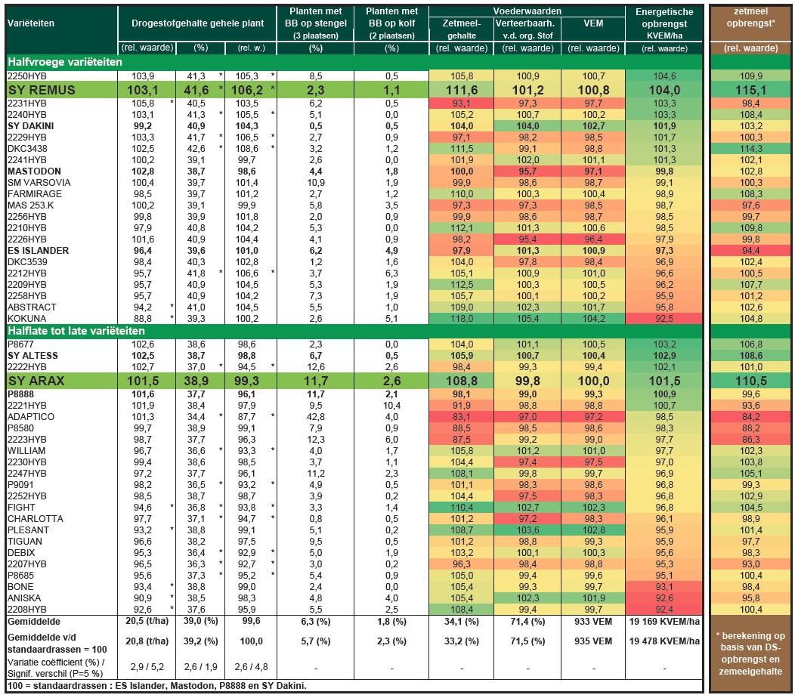Click the Variëteiten column header

point(30,23)
